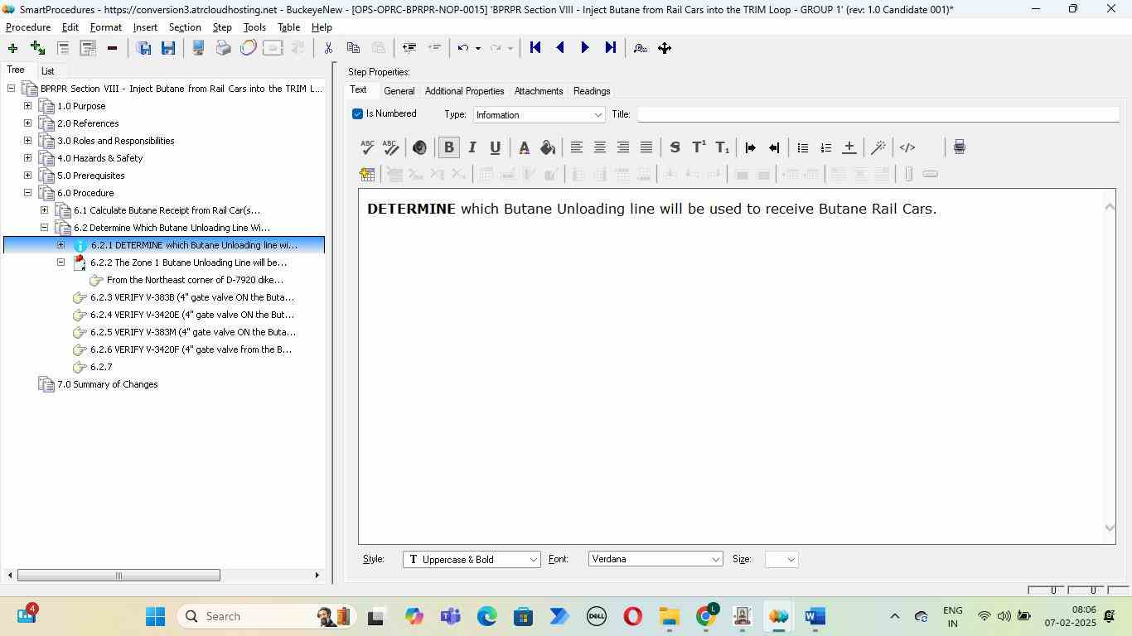Open the Procedure menu
Screen dimensions: 1132x636
[28, 27]
